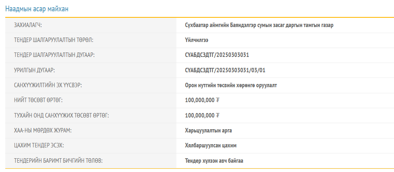Click tender number СҮАБДСЗДТГ/20250303031
This screenshot has height=172, width=394.
click(217, 55)
